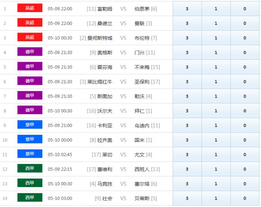
Task: Click team name 曼联
Action: tap(140, 23)
